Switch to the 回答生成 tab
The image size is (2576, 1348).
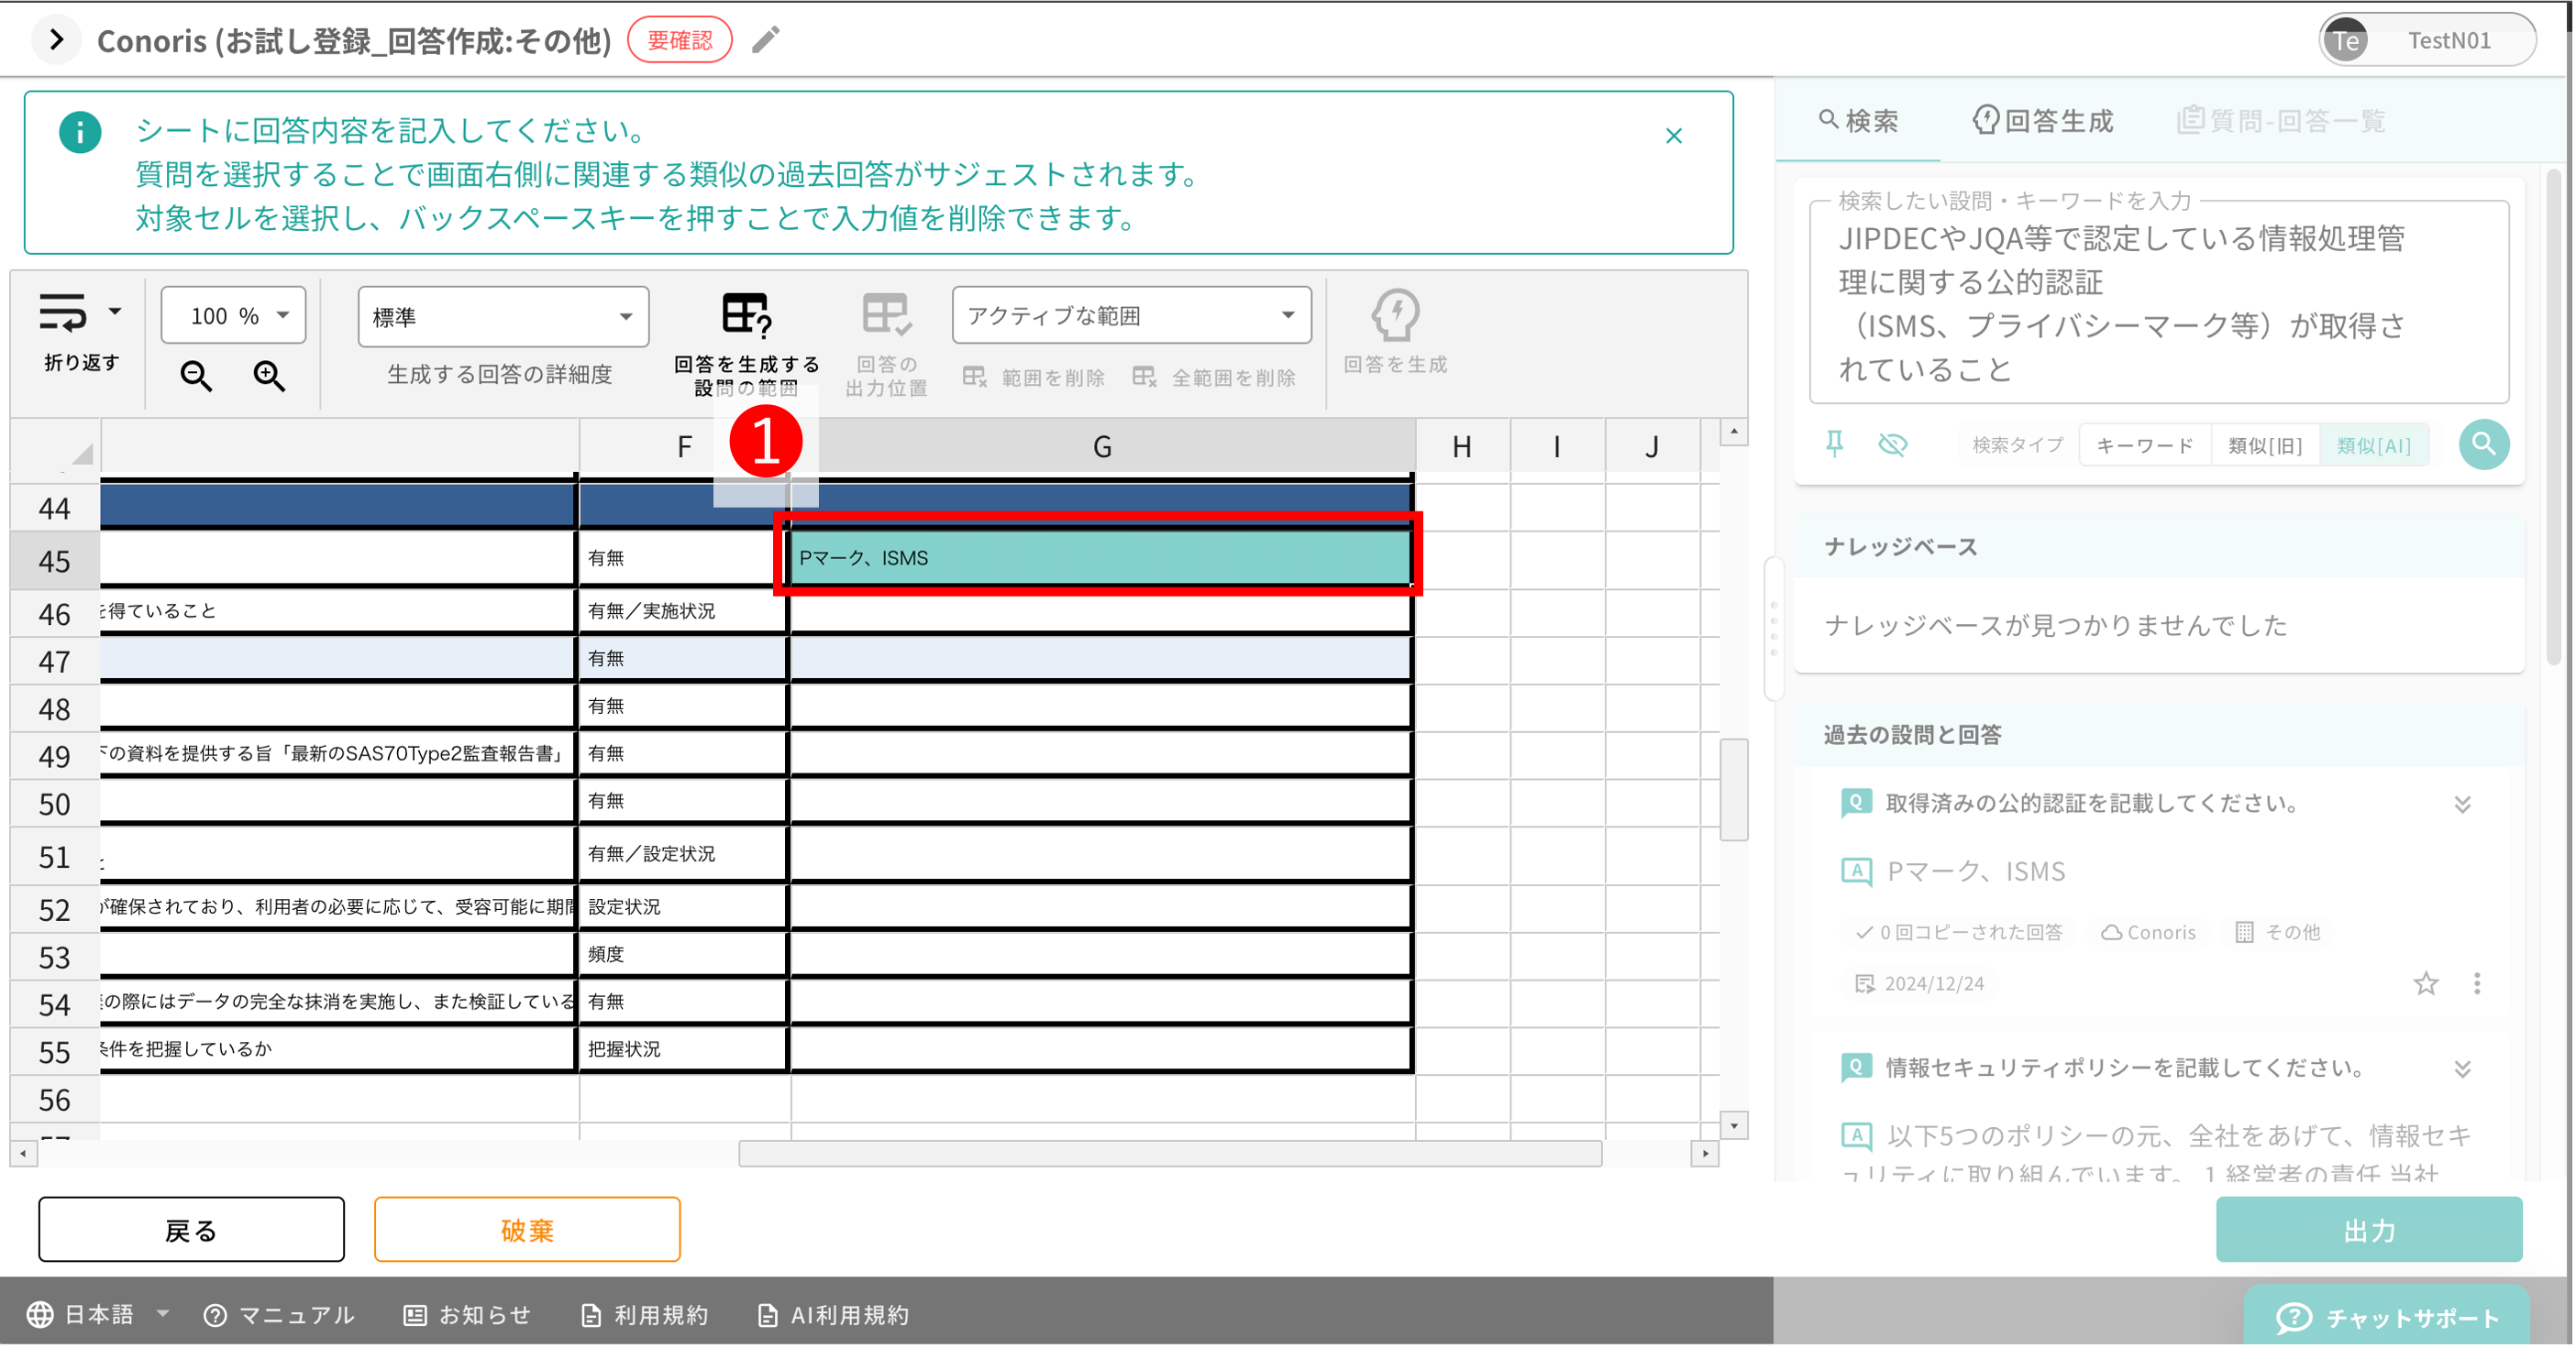tap(2043, 120)
